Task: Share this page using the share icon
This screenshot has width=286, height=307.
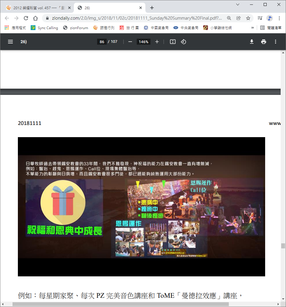Action: (x=239, y=18)
